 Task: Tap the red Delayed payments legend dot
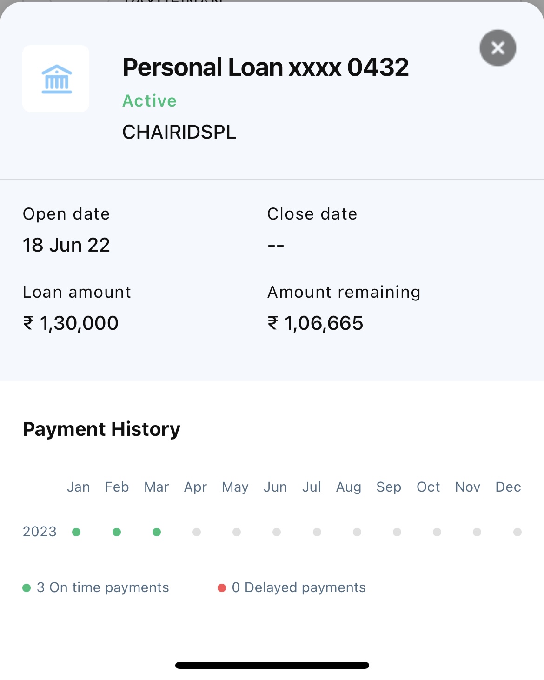coord(222,588)
